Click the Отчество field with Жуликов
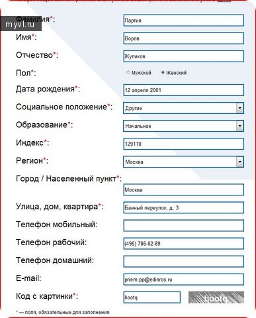This screenshot has height=318, width=256. tap(183, 56)
